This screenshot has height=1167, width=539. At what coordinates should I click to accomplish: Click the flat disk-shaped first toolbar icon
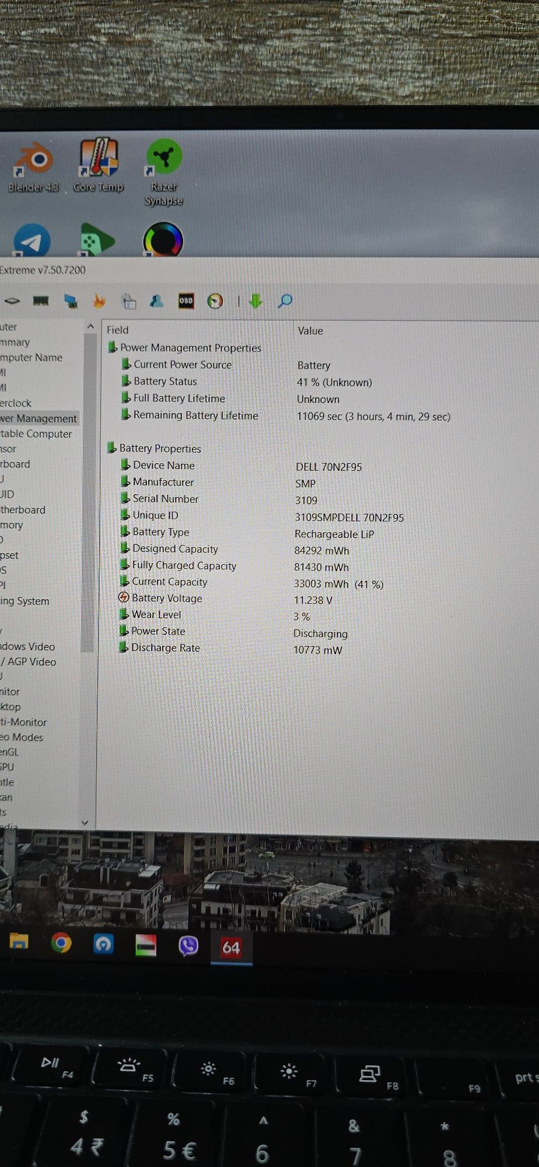12,301
